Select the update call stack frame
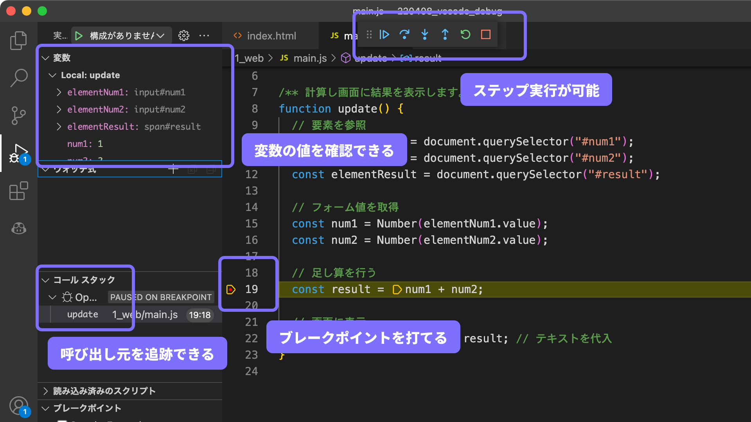751x422 pixels. pyautogui.click(x=83, y=315)
